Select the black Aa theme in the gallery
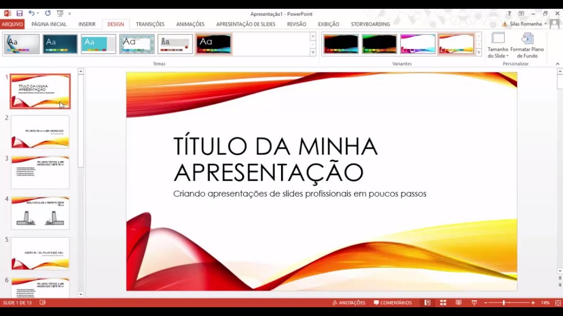This screenshot has width=563, height=316. tap(213, 44)
